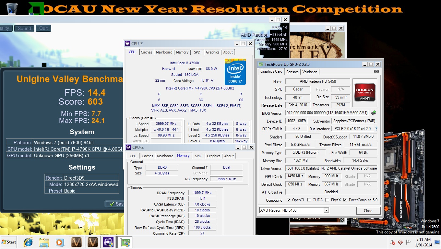The image size is (441, 249).
Task: Click the Driver Version field in GPU-Z
Action: (x=331, y=169)
